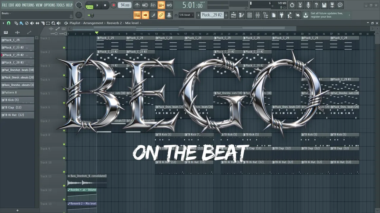Select the Playlist Delete tool

click(27, 23)
